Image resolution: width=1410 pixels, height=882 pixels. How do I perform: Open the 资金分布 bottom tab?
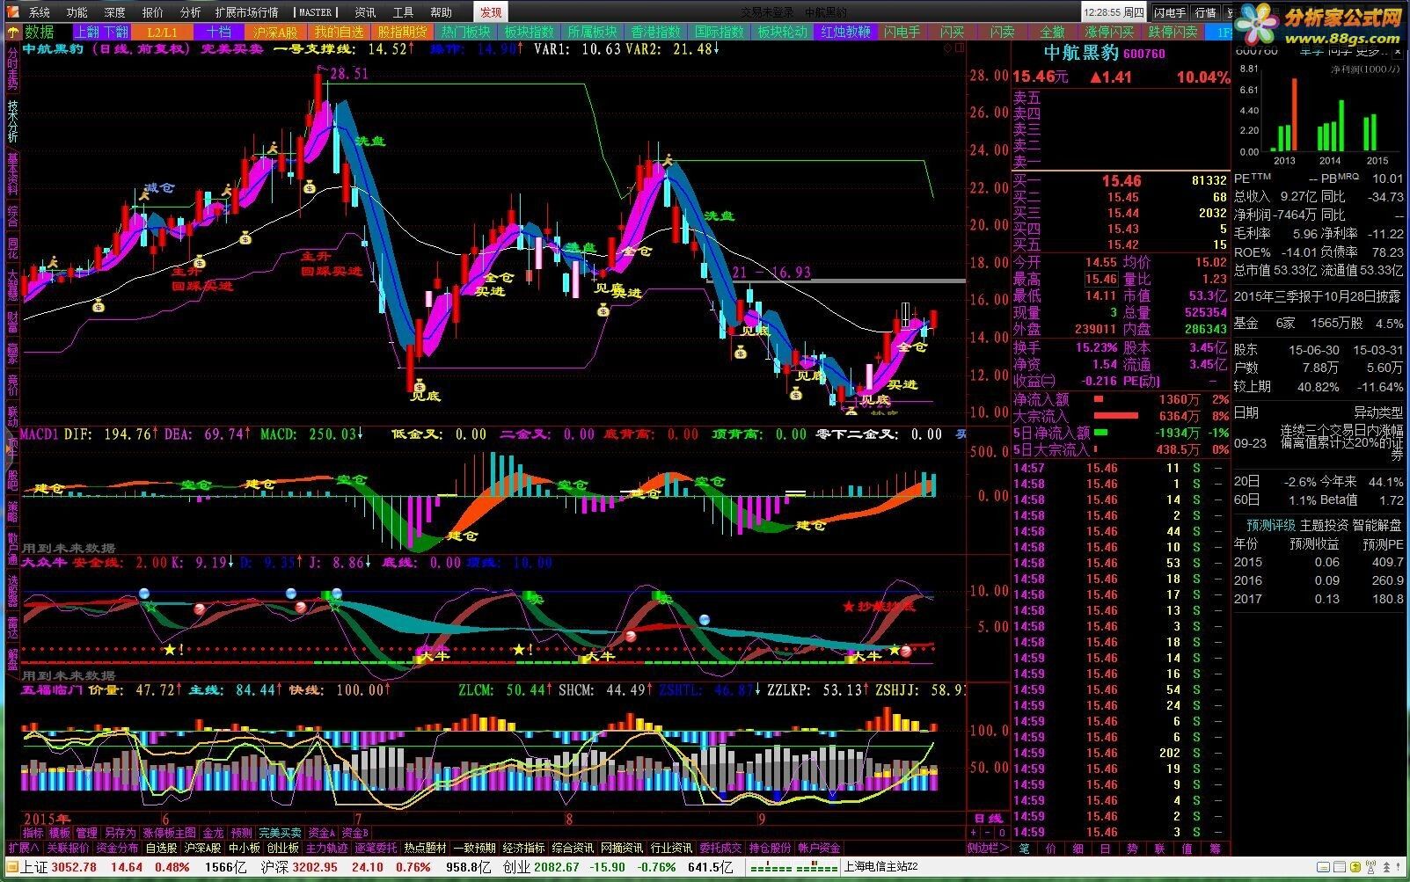[117, 849]
